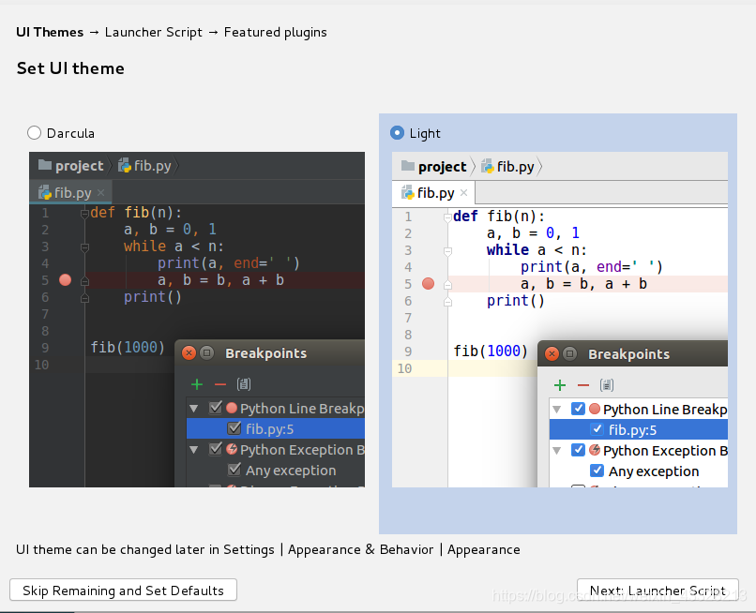
Task: Select the Darcula theme radio button
Action: pos(34,132)
